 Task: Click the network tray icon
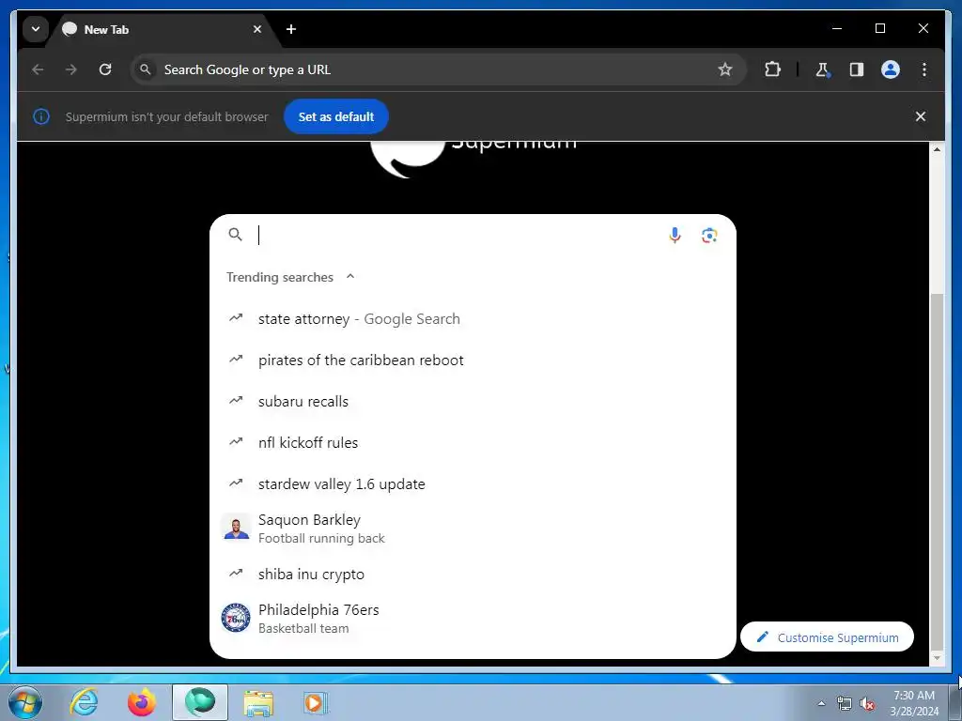coord(845,704)
